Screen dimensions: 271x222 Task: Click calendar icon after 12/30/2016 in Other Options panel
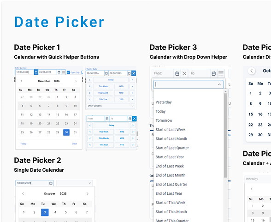point(106,73)
